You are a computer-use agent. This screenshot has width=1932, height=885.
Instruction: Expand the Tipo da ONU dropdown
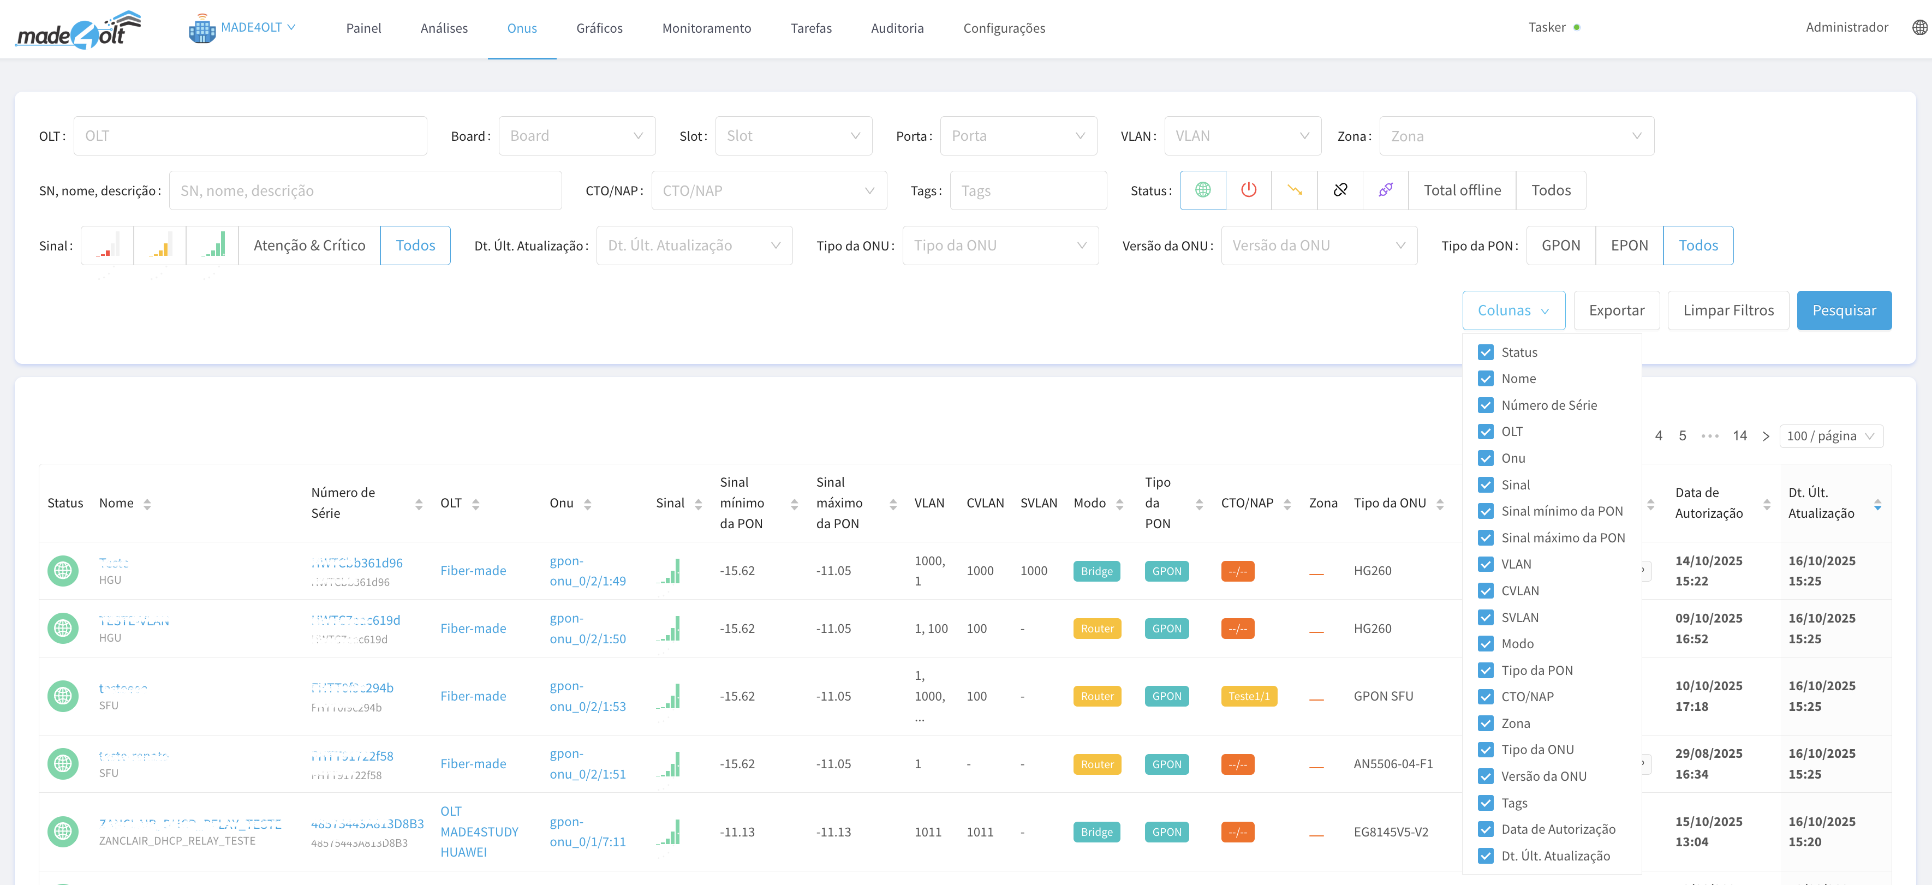1000,246
